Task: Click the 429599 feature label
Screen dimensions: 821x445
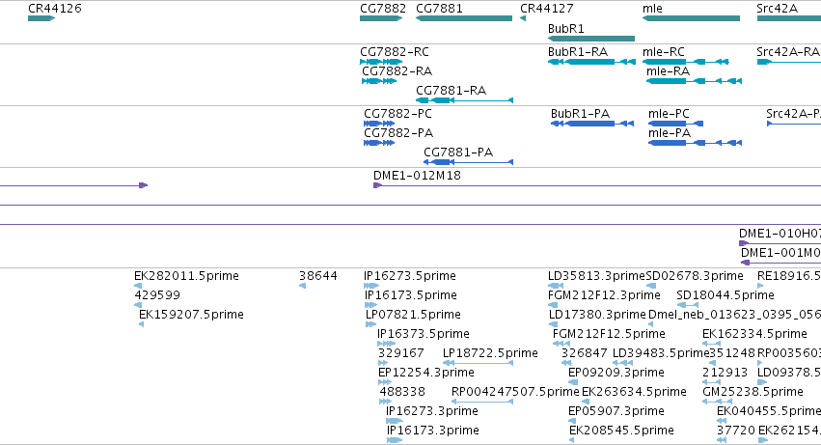Action: pos(157,295)
